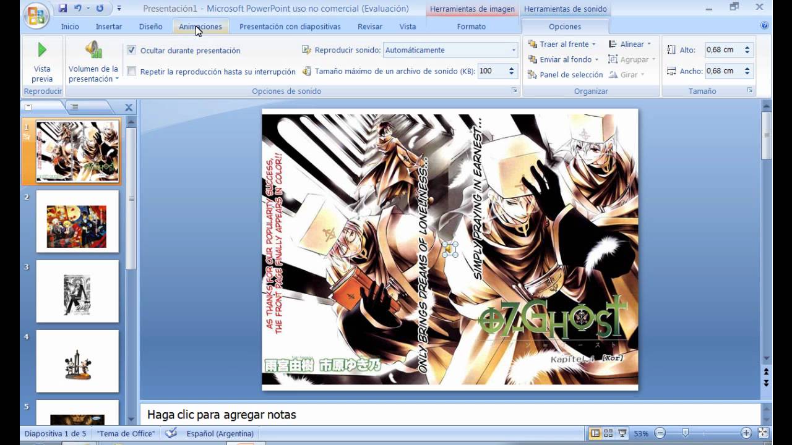Screen dimensions: 792x445
Task: Select slide 2 thumbnail
Action: pos(77,221)
